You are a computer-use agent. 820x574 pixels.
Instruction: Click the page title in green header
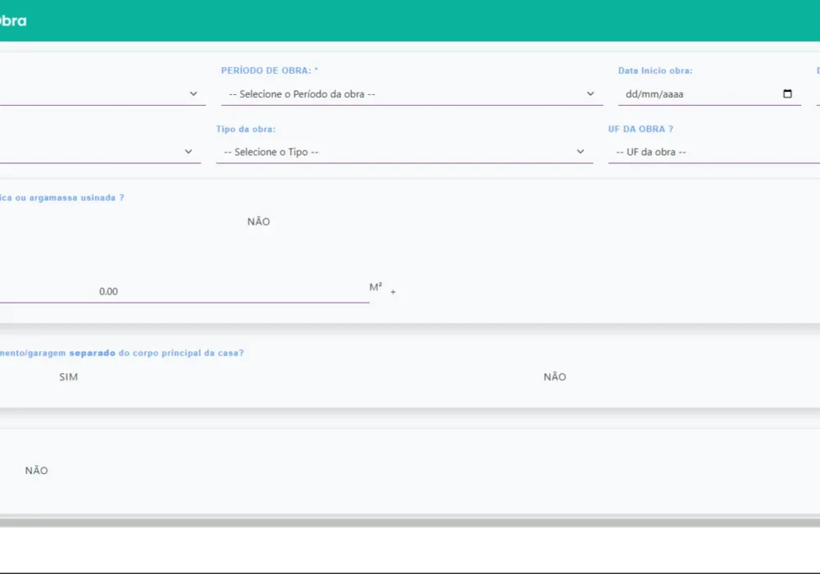(x=13, y=20)
